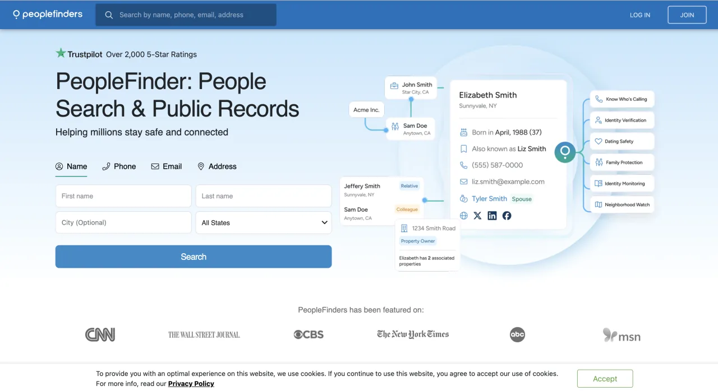This screenshot has width=718, height=391.
Task: Click the PeopleFinders logo in header
Action: point(48,15)
